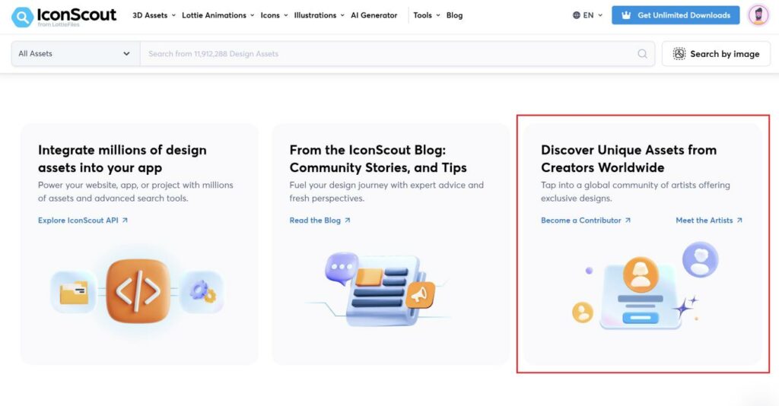The height and width of the screenshot is (406, 779).
Task: Click the gear icon in the API illustration
Action: pos(202,292)
